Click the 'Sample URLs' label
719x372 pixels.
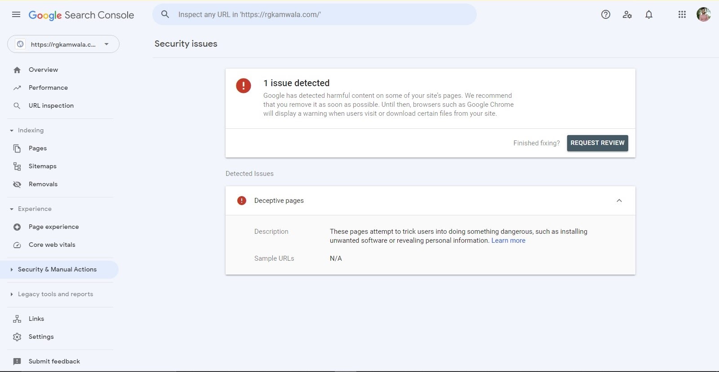click(x=274, y=258)
